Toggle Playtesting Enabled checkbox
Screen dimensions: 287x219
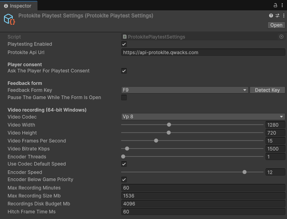(x=124, y=44)
